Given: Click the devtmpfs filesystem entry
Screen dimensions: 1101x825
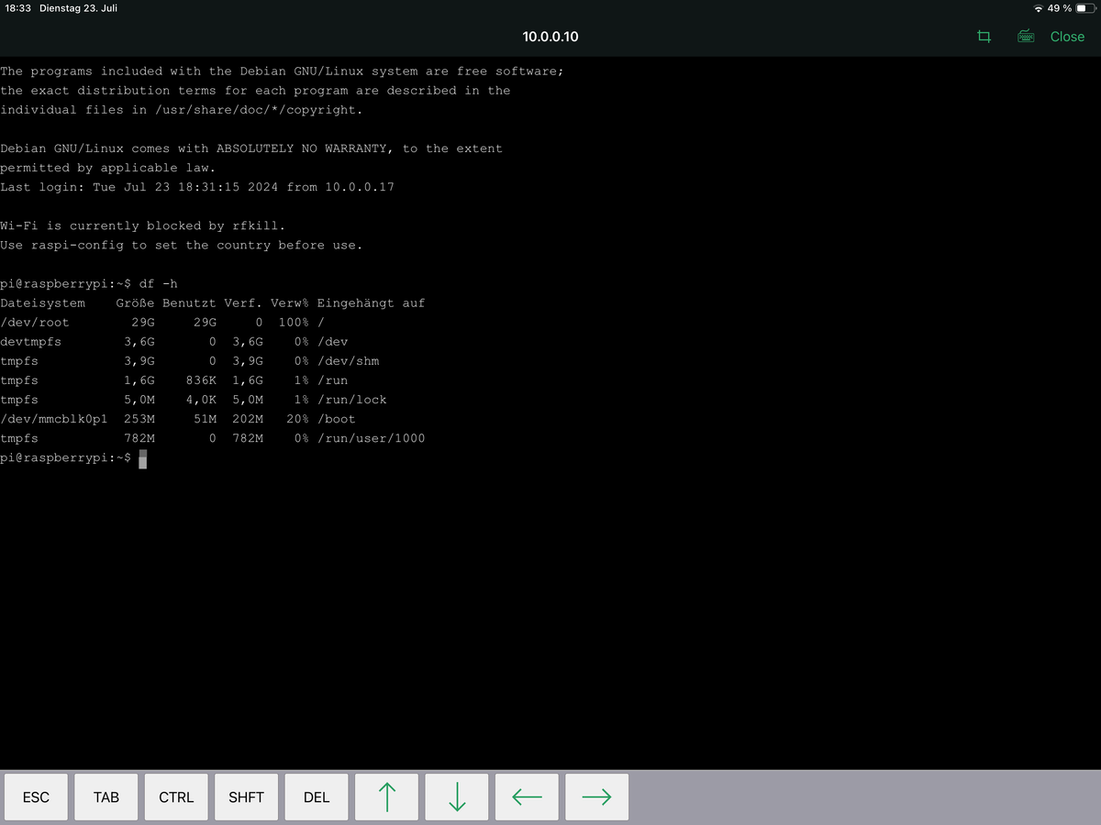Looking at the screenshot, I should [31, 342].
